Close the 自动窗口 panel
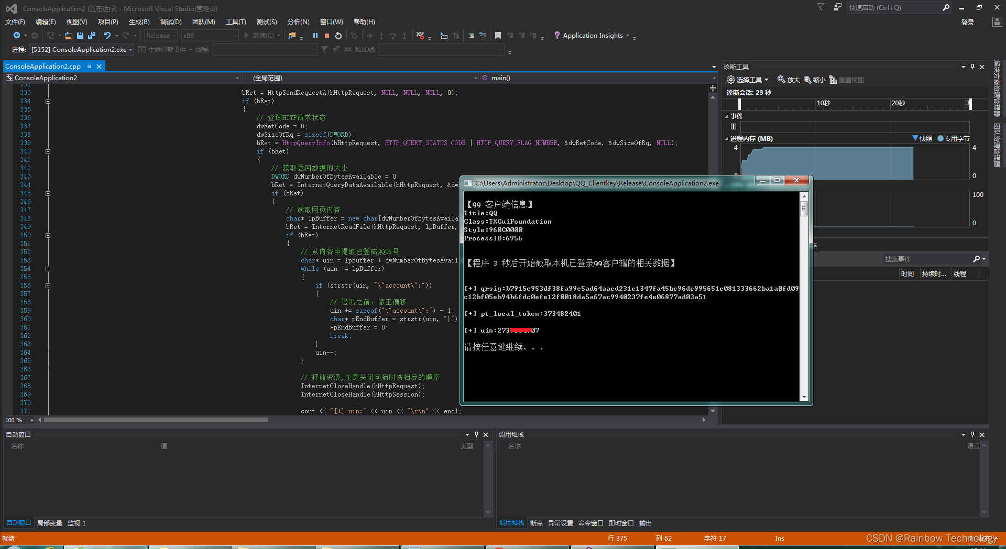This screenshot has height=549, width=1006. point(486,434)
